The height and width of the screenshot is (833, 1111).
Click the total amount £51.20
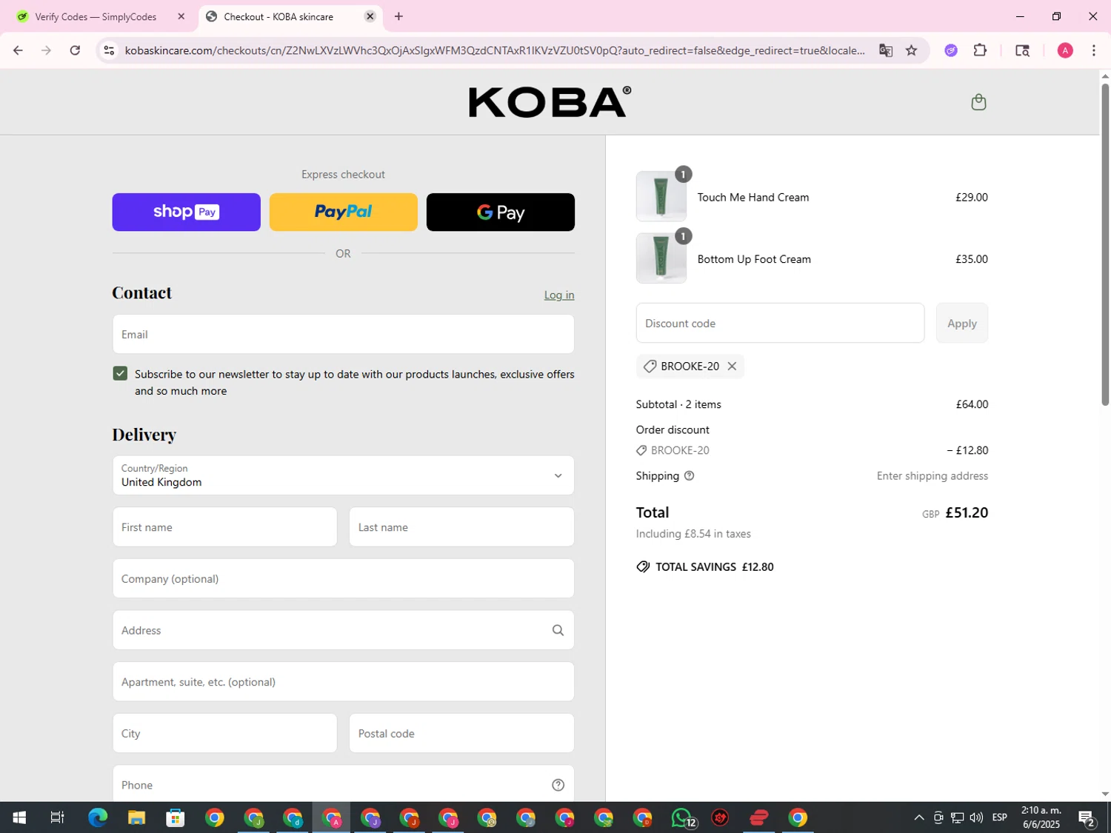tap(967, 512)
